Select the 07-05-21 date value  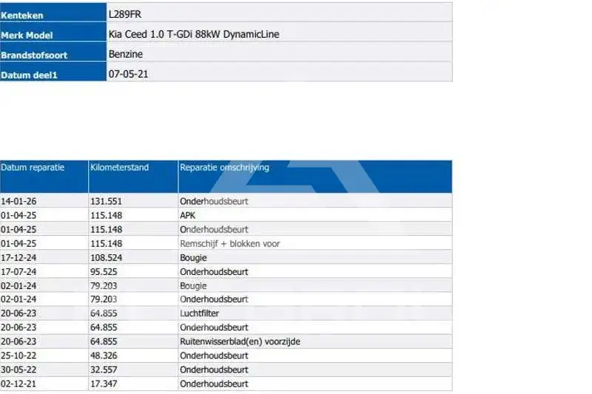pos(128,74)
